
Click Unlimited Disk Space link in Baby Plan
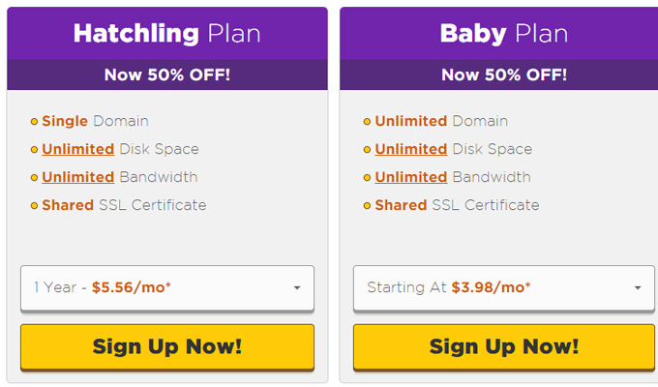411,149
